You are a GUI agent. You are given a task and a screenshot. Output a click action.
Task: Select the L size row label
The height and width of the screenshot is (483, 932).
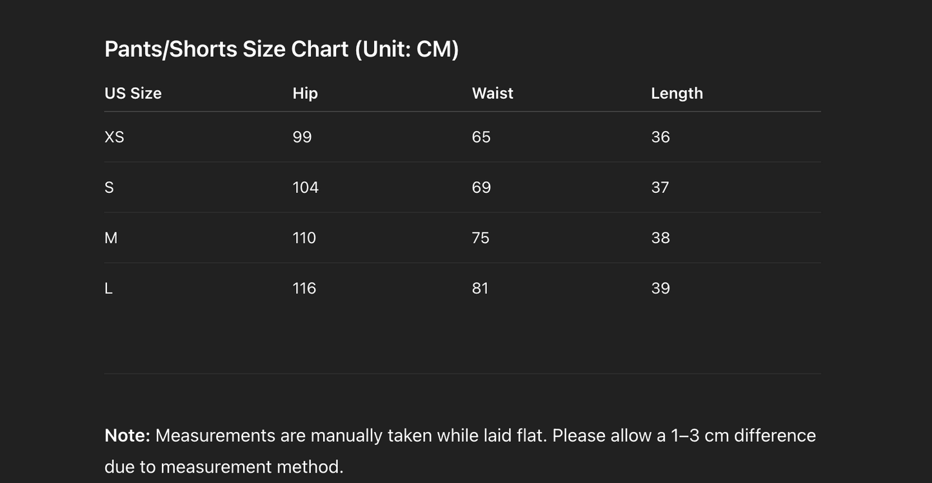coord(108,288)
